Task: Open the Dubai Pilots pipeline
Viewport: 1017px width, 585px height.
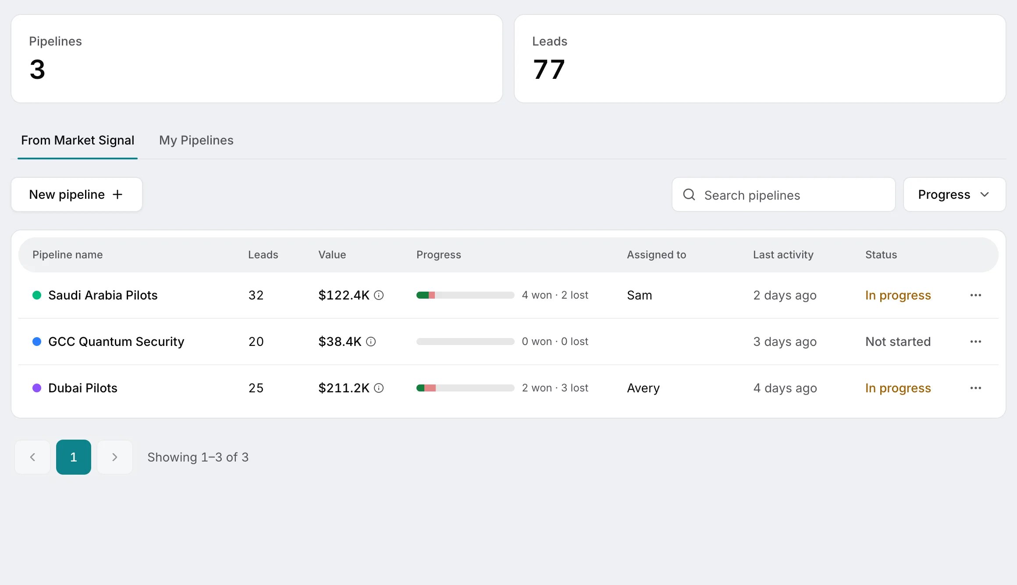Action: (83, 388)
